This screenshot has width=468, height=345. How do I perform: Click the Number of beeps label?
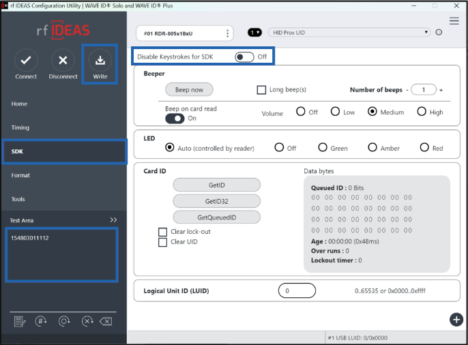coord(376,90)
